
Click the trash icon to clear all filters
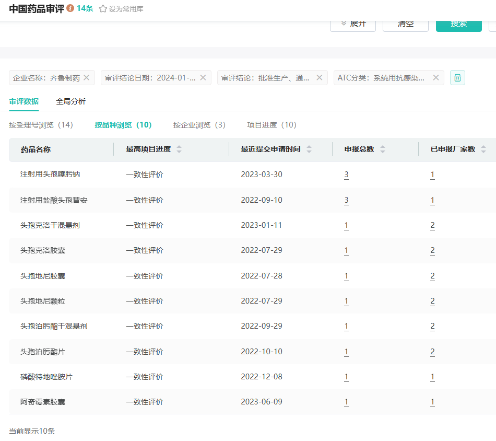[457, 77]
